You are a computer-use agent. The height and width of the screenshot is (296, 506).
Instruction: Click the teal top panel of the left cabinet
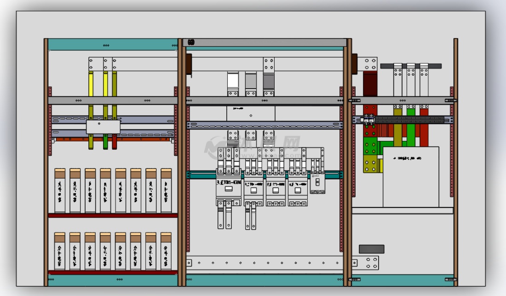coord(113,45)
